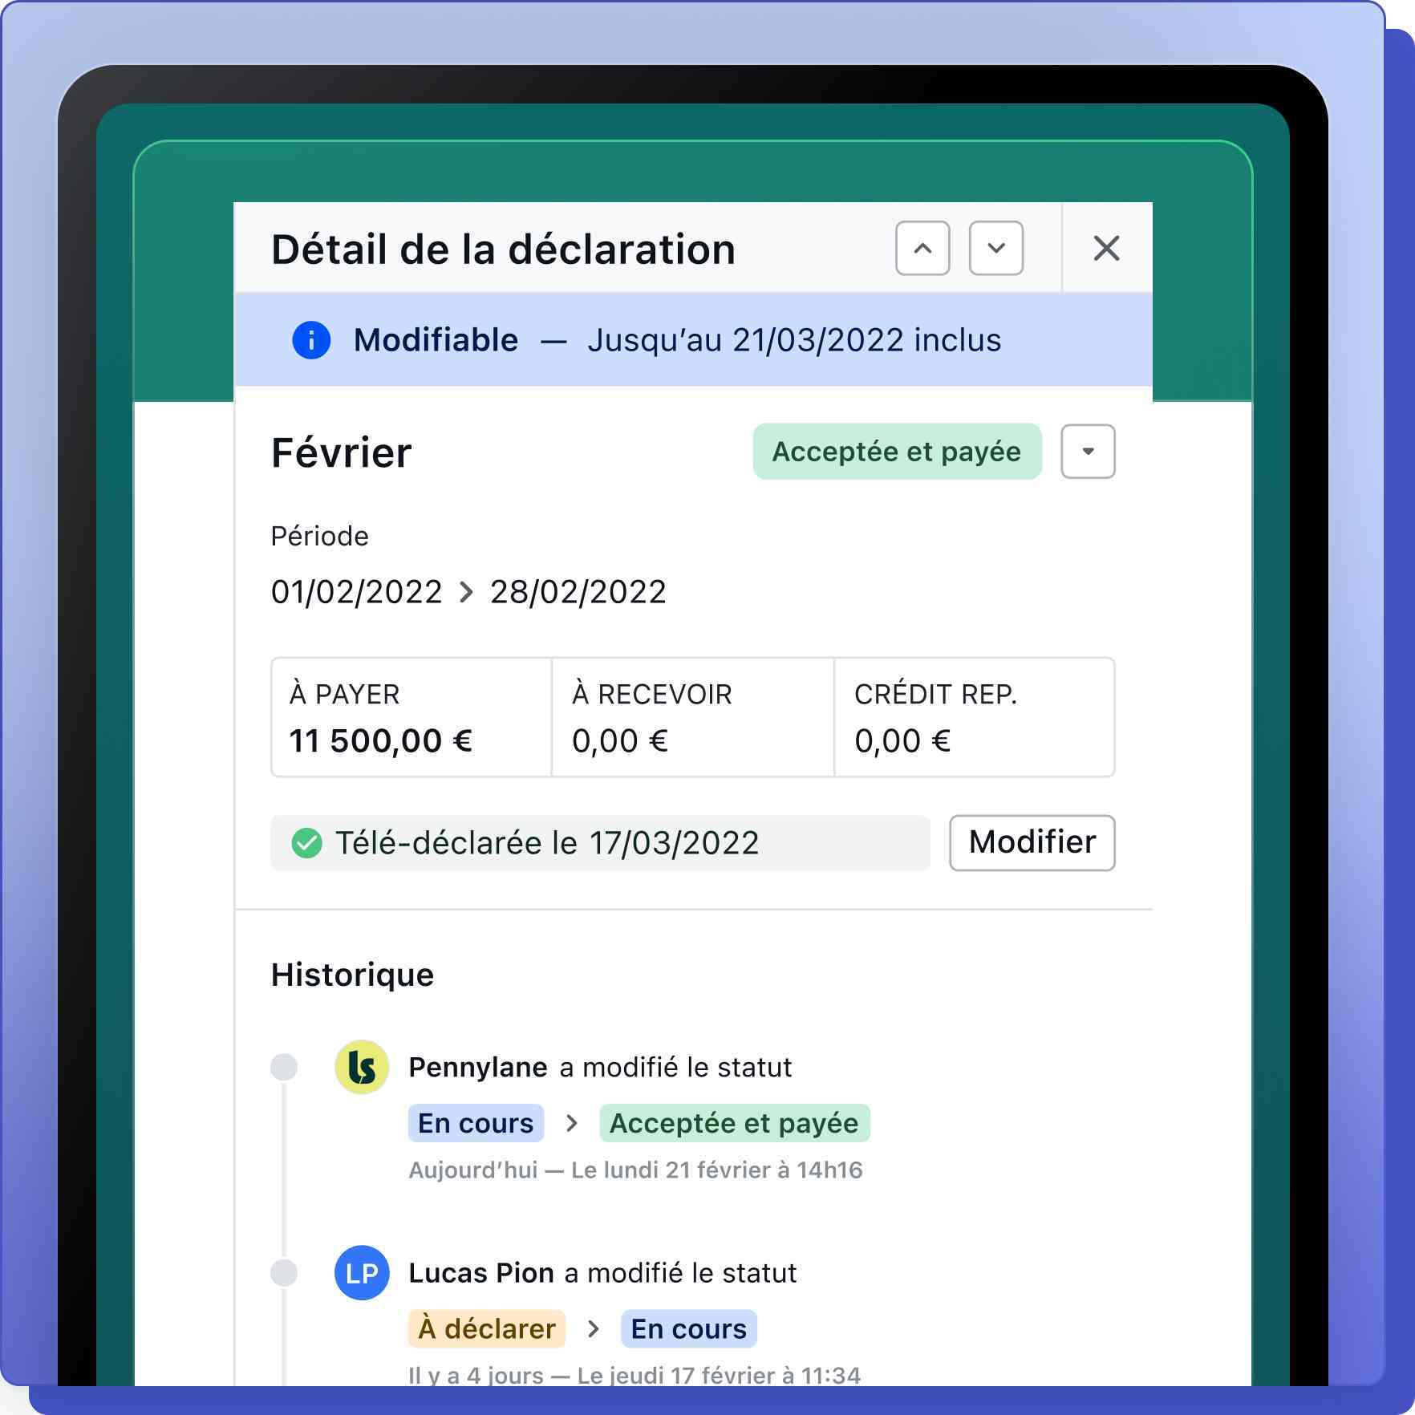Viewport: 1415px width, 1415px height.
Task: Select the CRÉDIT REP. 0,00 € cell
Action: pyautogui.click(x=975, y=717)
